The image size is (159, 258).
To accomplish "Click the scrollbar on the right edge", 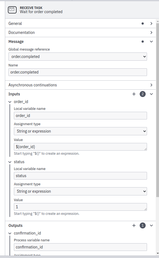I will point(157,109).
